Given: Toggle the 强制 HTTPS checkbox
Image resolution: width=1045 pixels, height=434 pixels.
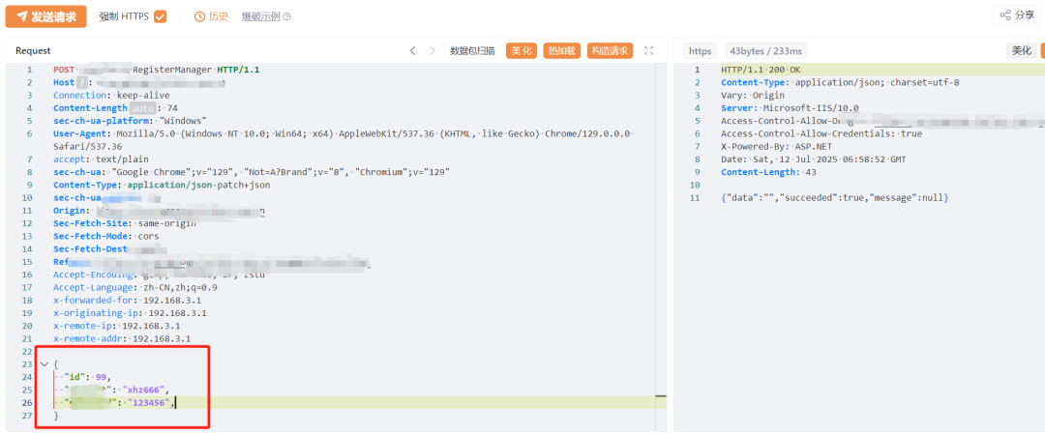Looking at the screenshot, I should pos(160,16).
